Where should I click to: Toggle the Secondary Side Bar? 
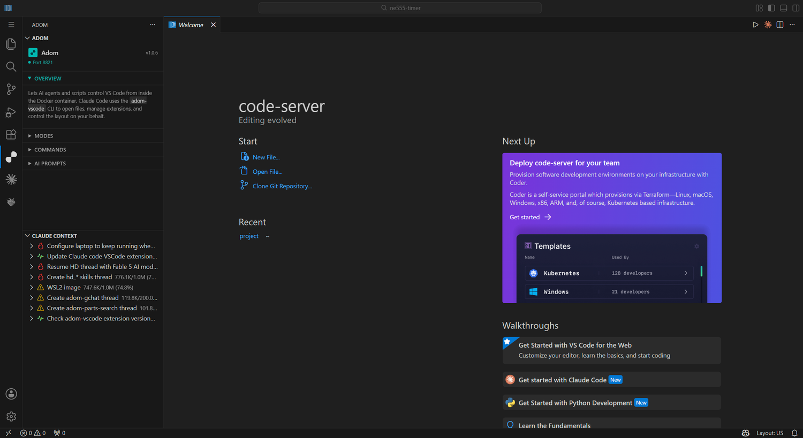click(x=796, y=8)
